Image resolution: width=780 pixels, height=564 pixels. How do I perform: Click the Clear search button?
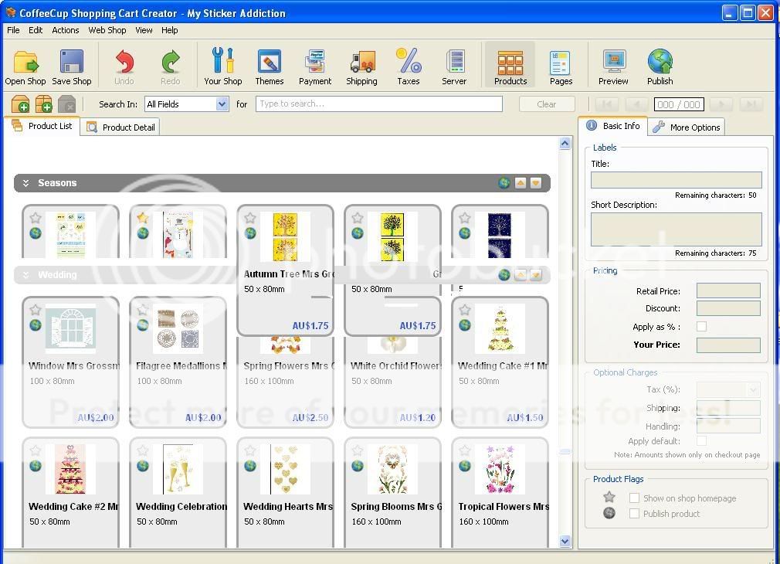click(547, 104)
